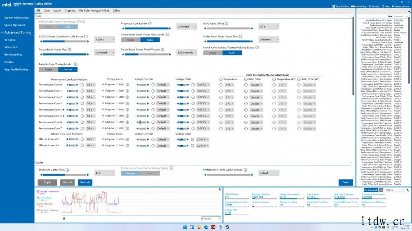The height and width of the screenshot is (231, 412).
Task: Click the Processor Cache Ratio slider
Action: tap(65, 175)
